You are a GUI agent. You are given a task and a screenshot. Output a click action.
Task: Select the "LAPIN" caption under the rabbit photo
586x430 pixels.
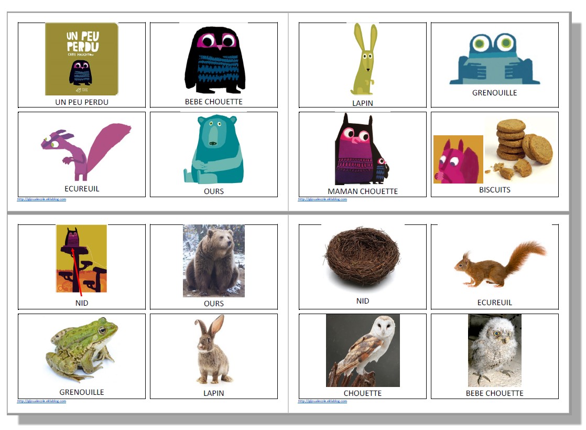coord(214,393)
